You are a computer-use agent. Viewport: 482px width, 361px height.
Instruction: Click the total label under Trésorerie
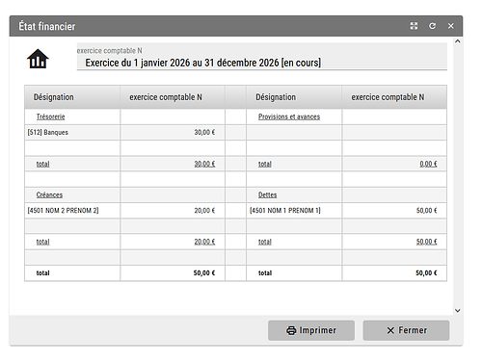coord(42,164)
